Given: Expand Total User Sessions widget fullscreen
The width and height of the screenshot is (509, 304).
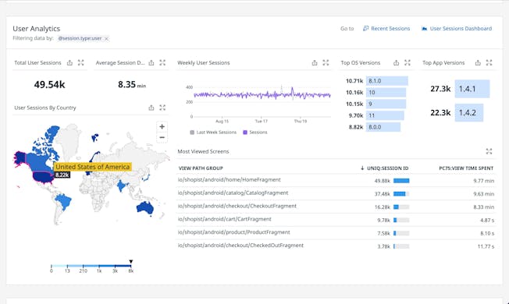Looking at the screenshot, I should (81, 63).
